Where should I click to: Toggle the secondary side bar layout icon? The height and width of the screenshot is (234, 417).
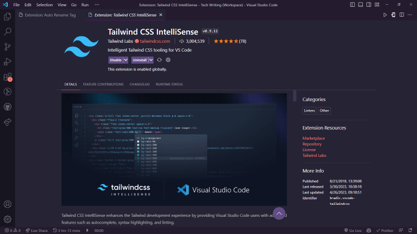[x=369, y=5]
